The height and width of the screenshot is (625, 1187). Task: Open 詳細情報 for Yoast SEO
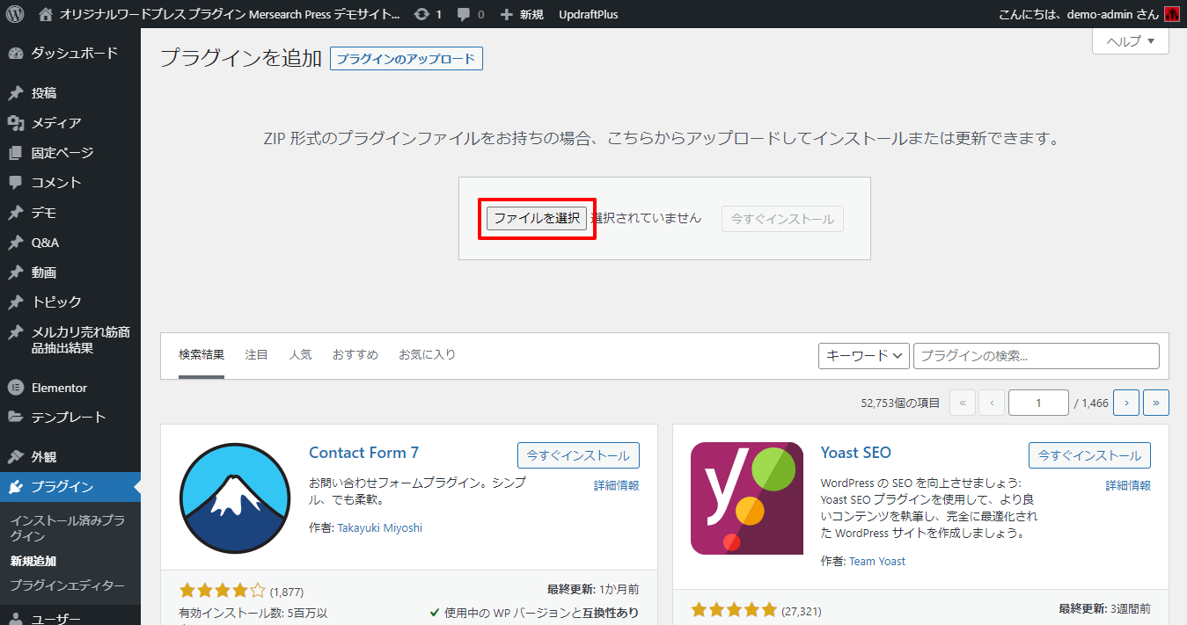pos(1128,485)
